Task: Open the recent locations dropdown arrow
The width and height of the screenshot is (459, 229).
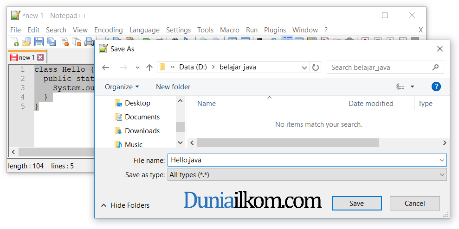Action: [x=137, y=68]
